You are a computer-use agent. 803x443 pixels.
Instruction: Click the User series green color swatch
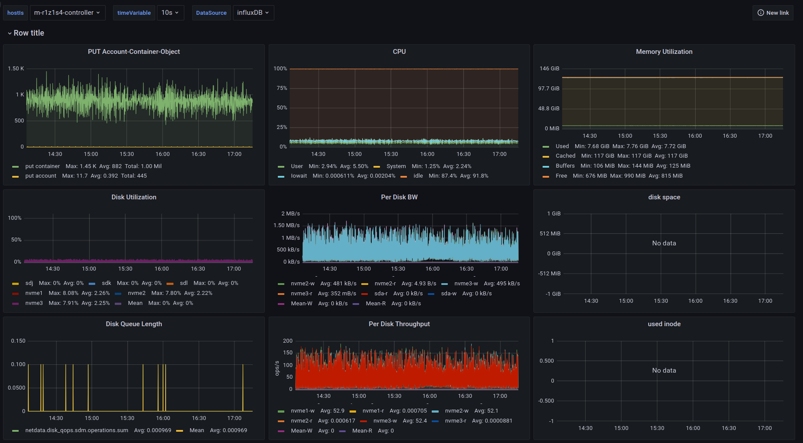pyautogui.click(x=281, y=167)
